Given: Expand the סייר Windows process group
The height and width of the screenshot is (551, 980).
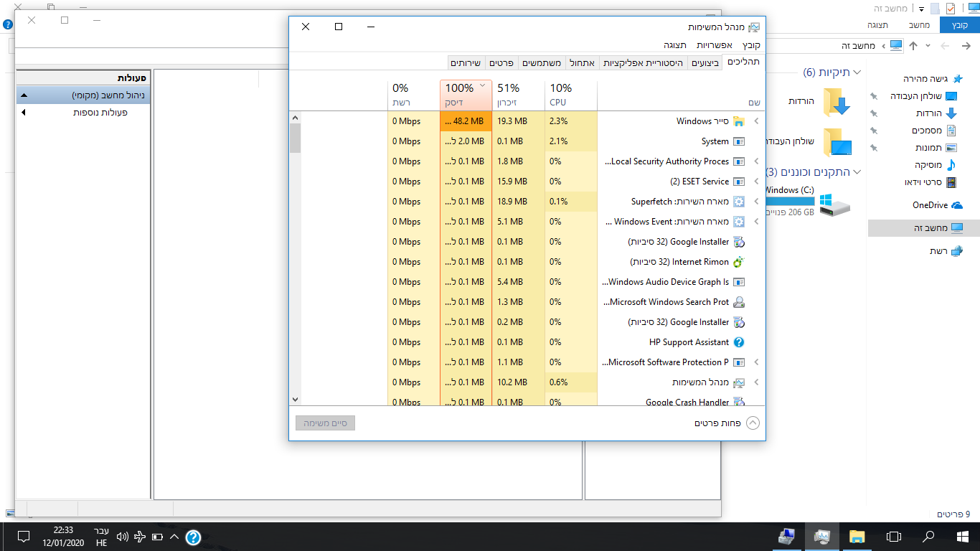Looking at the screenshot, I should (x=755, y=121).
